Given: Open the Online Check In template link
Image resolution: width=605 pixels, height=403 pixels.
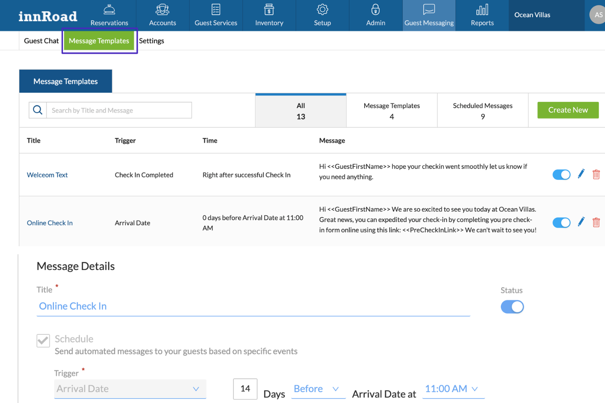Looking at the screenshot, I should (49, 223).
